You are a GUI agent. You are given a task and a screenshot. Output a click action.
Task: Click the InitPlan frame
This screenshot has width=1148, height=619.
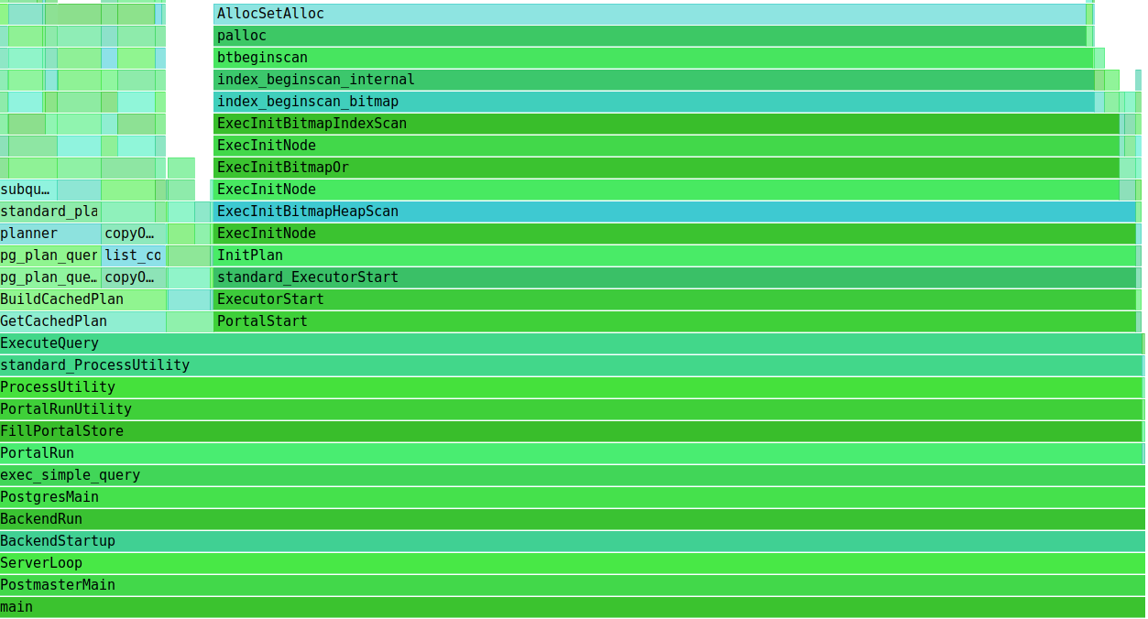coord(674,255)
